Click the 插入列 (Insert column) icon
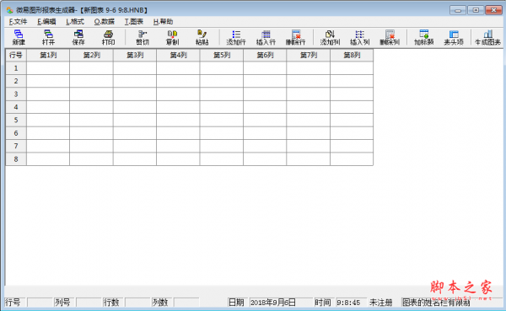This screenshot has width=506, height=311. (359, 37)
